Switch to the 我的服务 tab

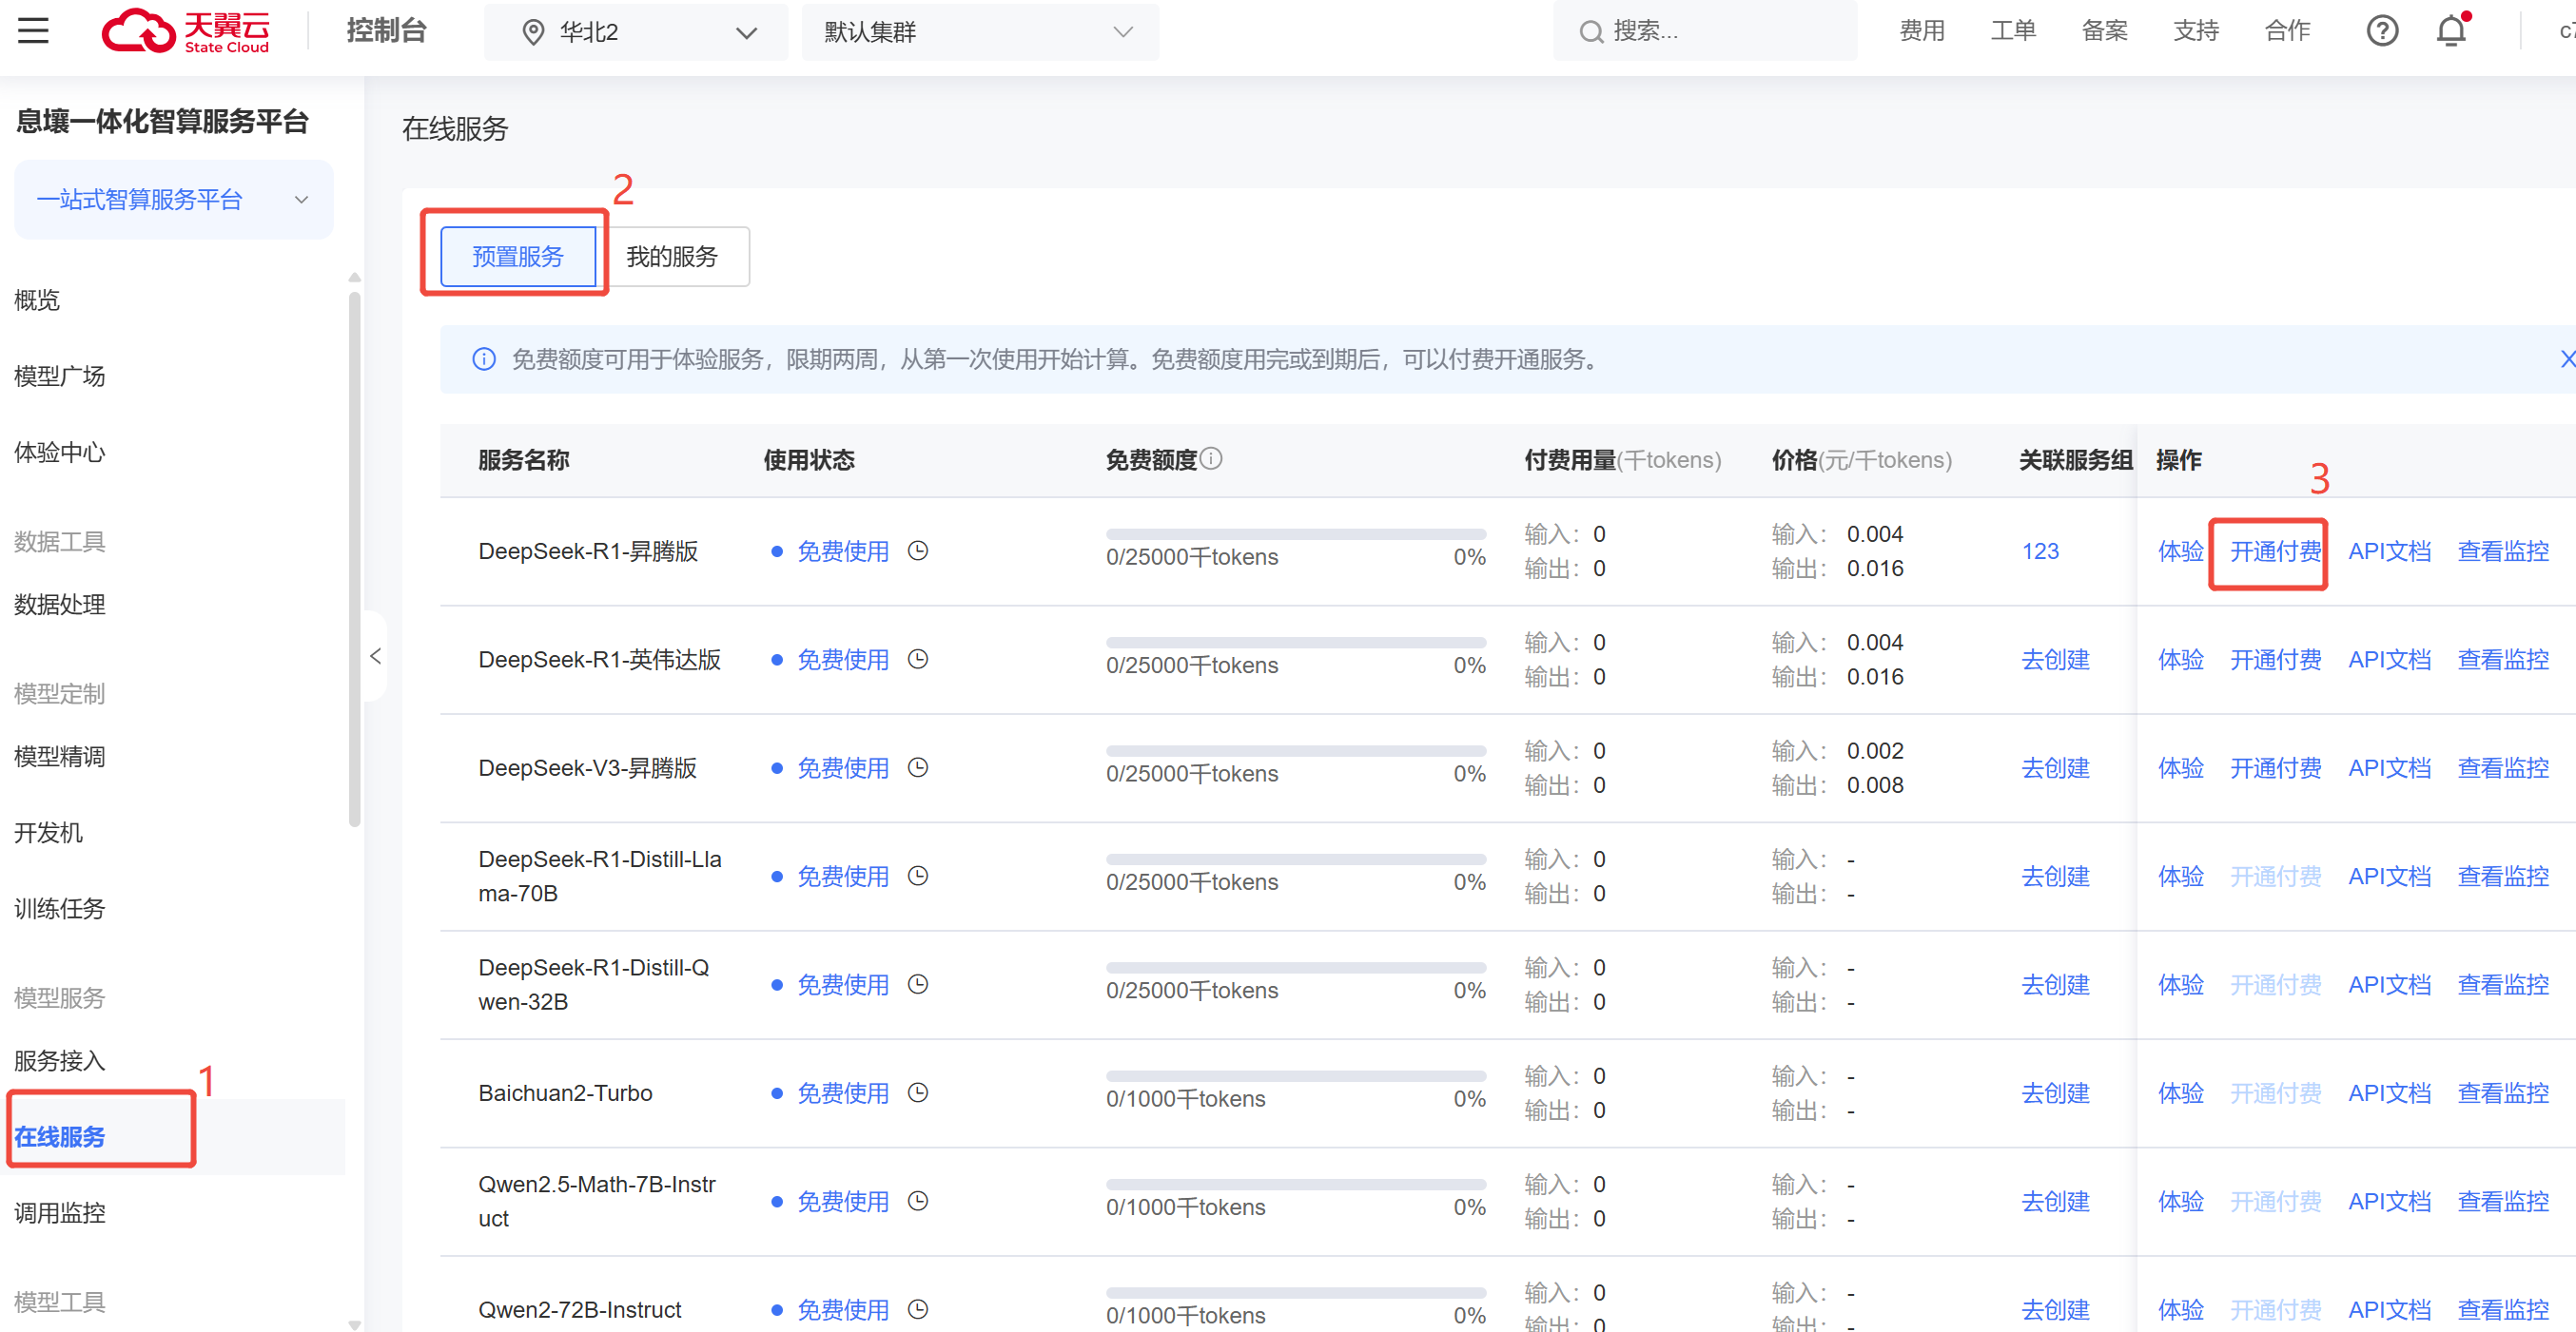click(x=672, y=257)
